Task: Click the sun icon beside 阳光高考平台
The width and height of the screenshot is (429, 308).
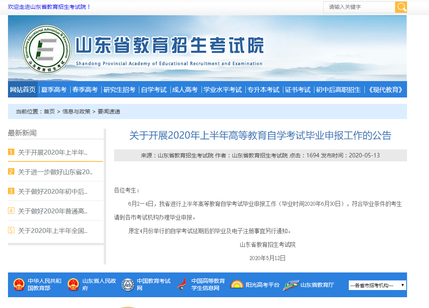Action: [237, 285]
